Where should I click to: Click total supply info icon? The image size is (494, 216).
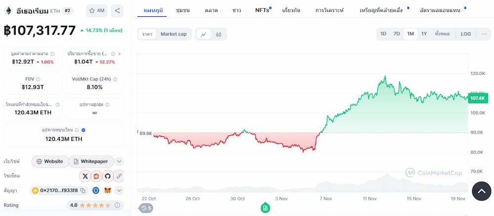click(x=58, y=105)
